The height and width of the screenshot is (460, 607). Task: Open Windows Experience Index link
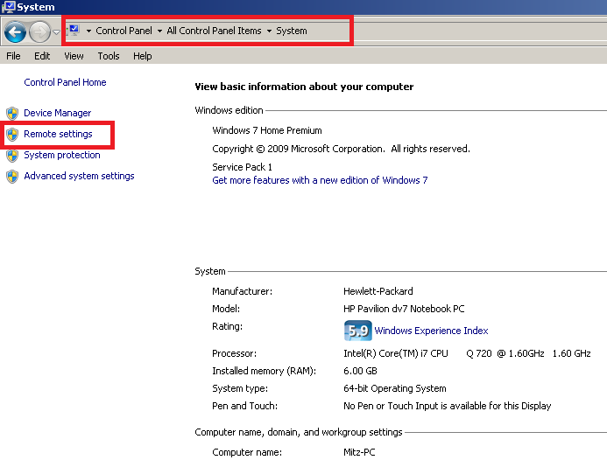(431, 331)
